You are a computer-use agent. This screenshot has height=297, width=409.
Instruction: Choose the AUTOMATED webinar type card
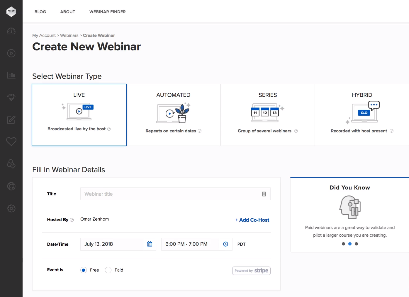pyautogui.click(x=173, y=115)
